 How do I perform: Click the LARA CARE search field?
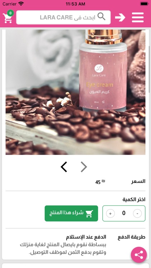(63, 18)
